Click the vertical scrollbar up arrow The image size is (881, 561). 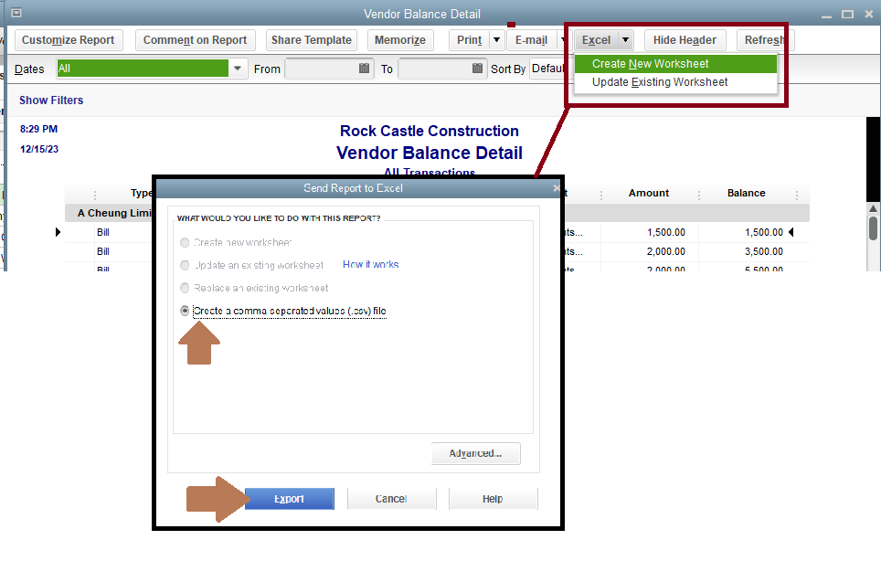click(873, 208)
